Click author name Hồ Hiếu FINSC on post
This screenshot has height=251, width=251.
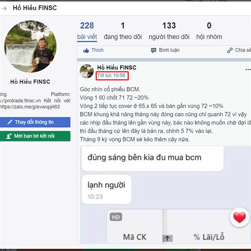click(117, 67)
